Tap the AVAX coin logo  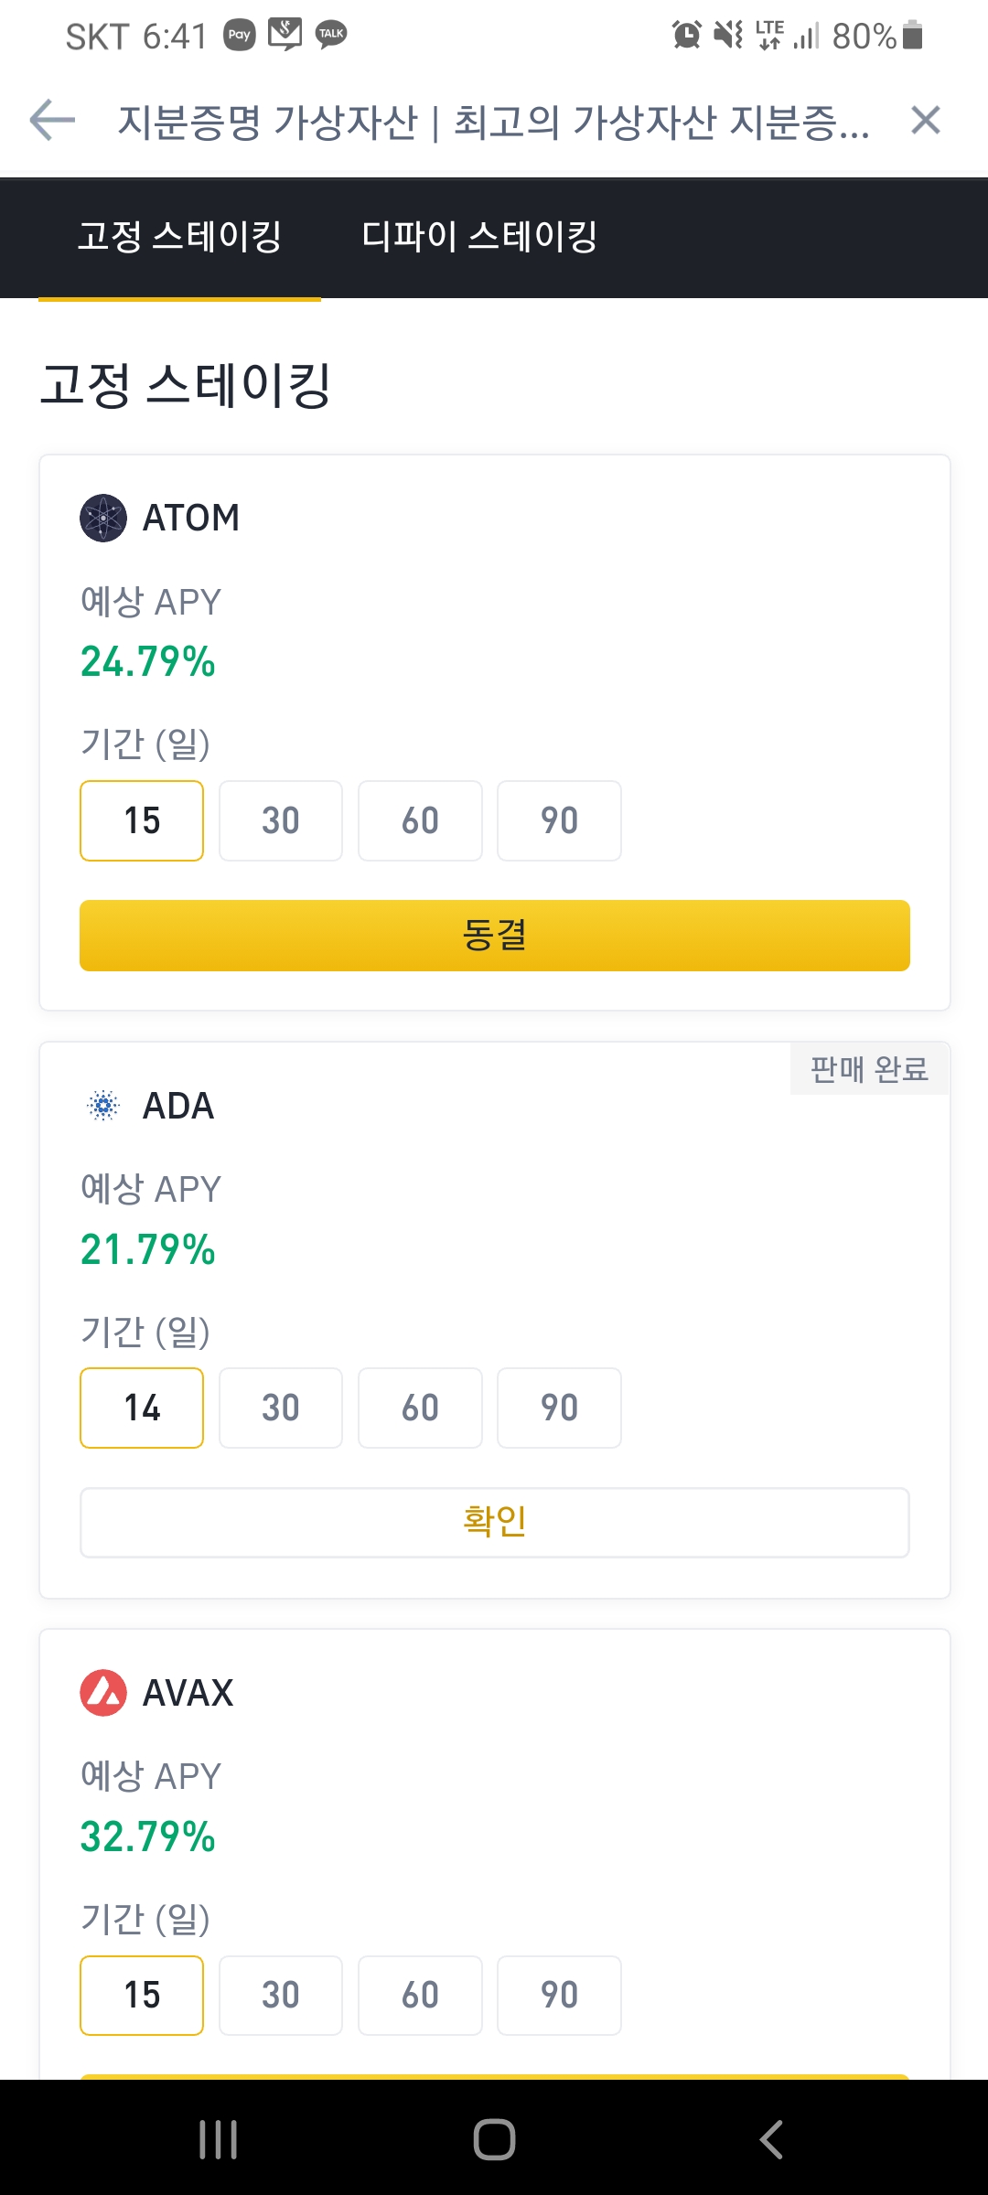pyautogui.click(x=103, y=1693)
